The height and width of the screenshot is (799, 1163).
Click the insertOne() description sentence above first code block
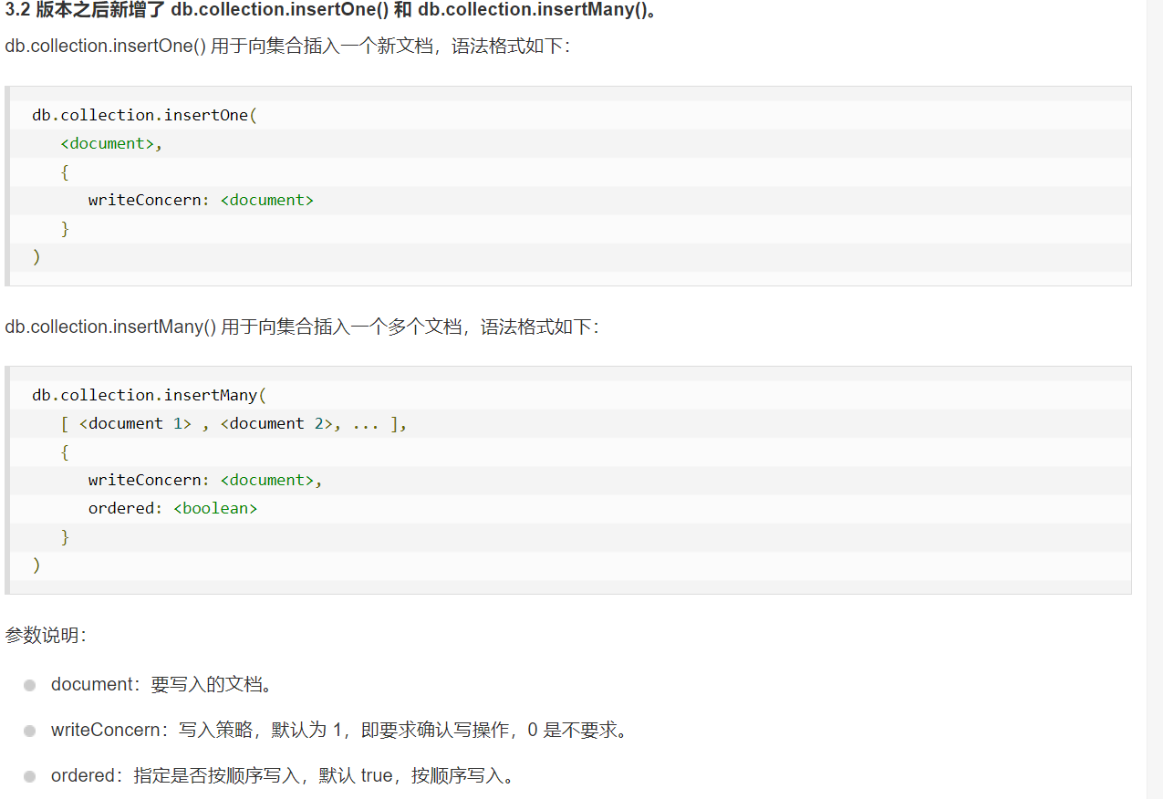[287, 46]
